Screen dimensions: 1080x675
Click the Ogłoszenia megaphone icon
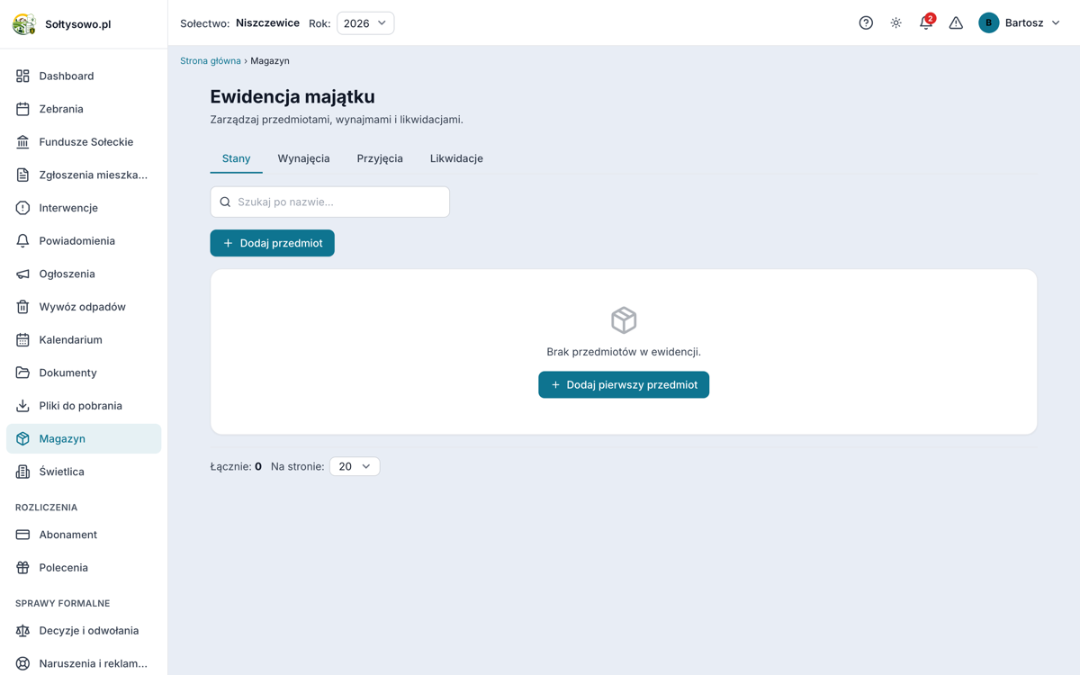(22, 274)
